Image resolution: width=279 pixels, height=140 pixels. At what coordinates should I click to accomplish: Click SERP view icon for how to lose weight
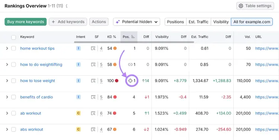click(x=93, y=81)
